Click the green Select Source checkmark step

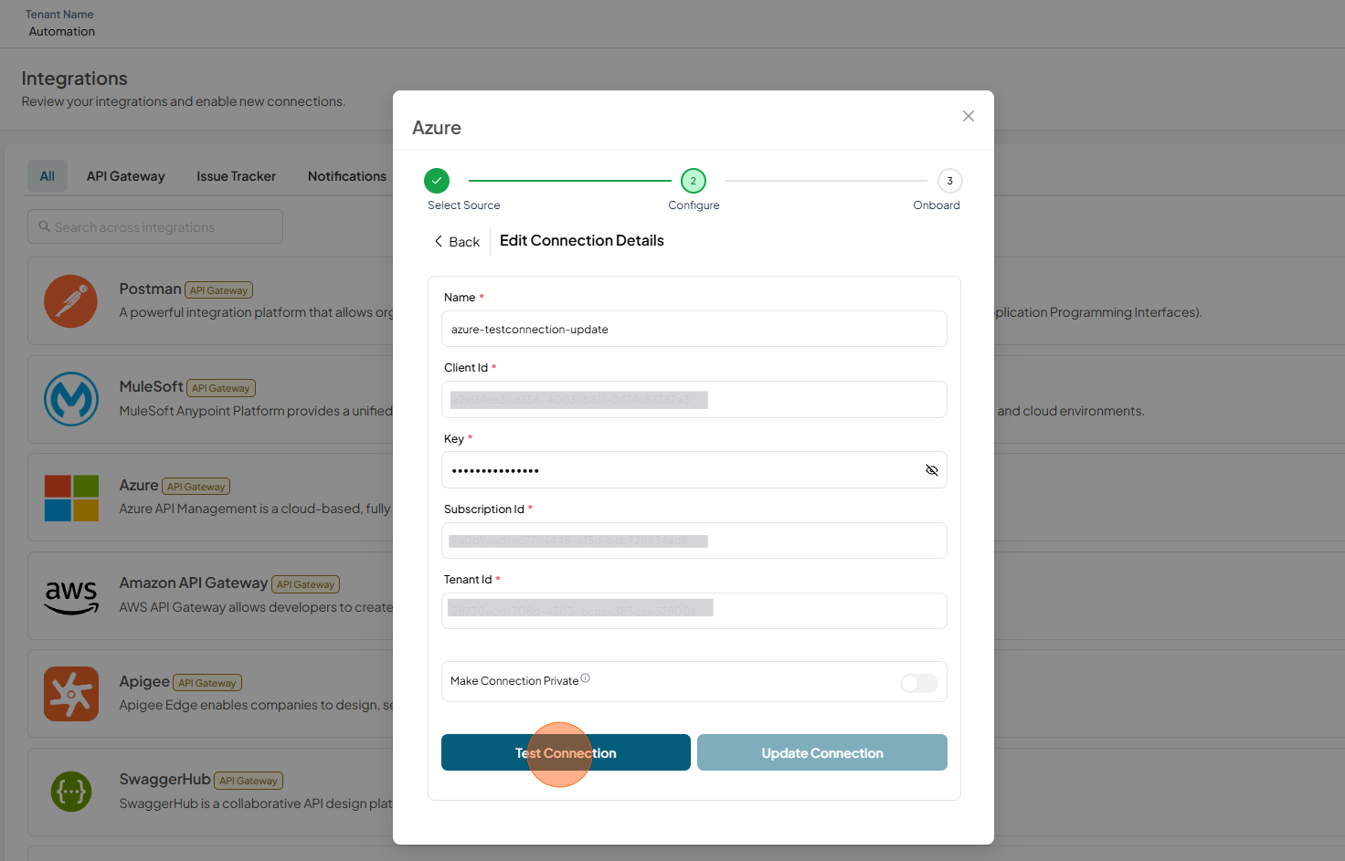(437, 181)
